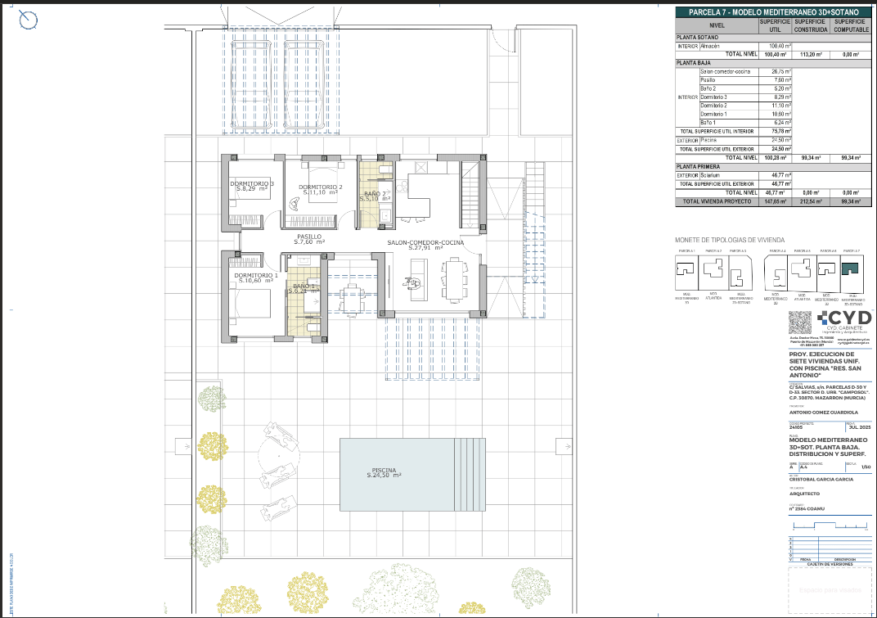Click the 113,20 m² constructed surface value
This screenshot has height=618, width=877.
[811, 54]
